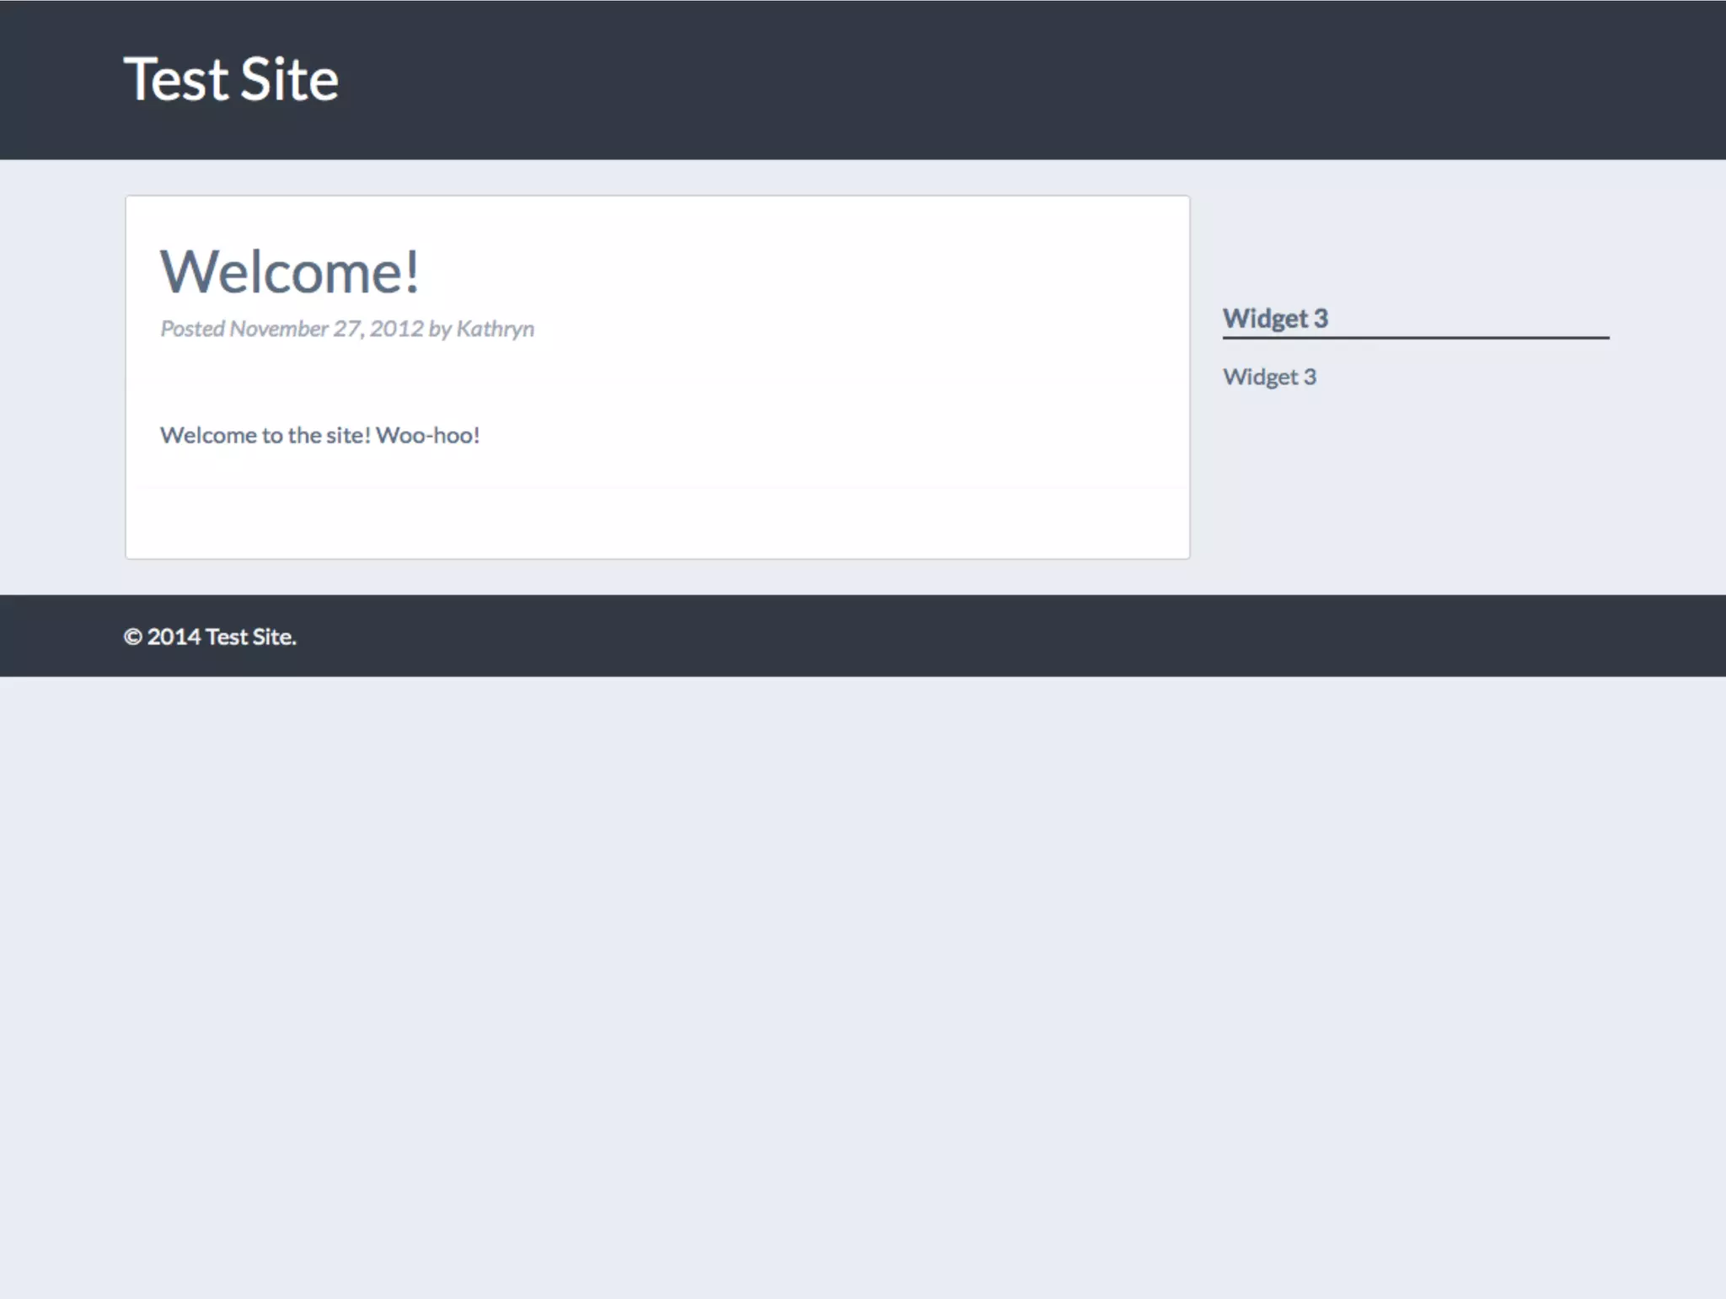Click the copyright symbol in the footer
The width and height of the screenshot is (1726, 1299).
132,637
